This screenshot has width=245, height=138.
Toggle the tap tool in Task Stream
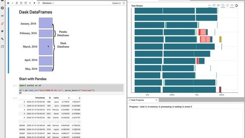(x=223, y=5)
